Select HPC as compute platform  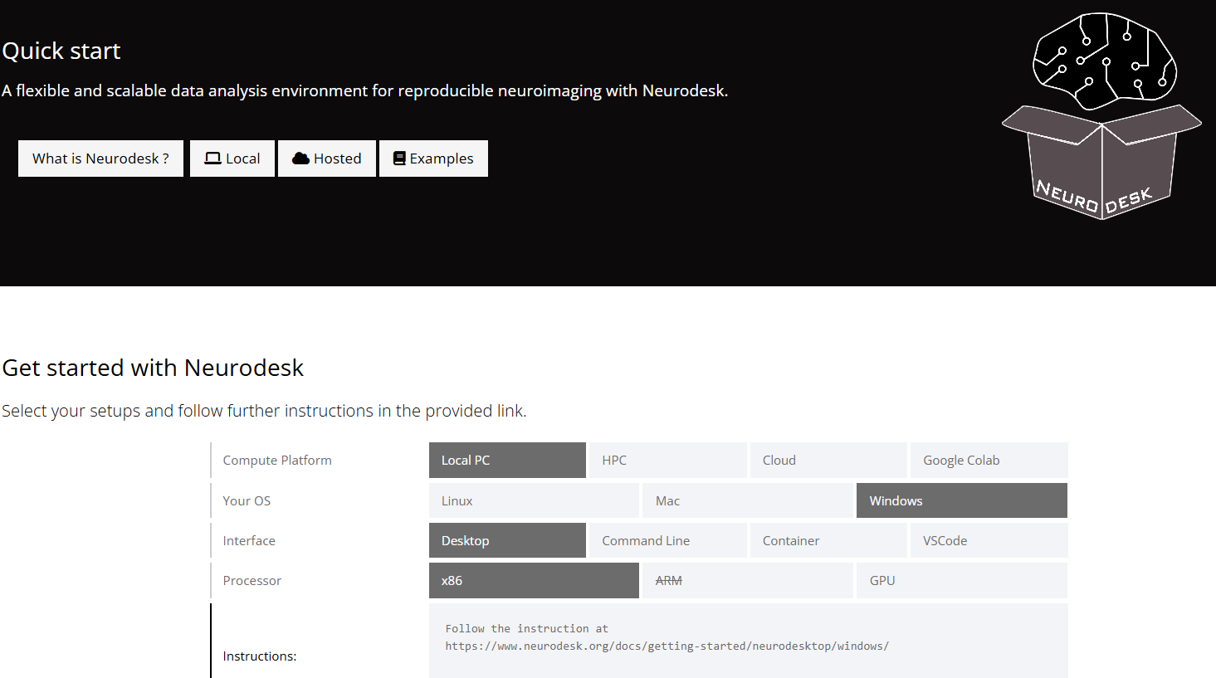[667, 460]
